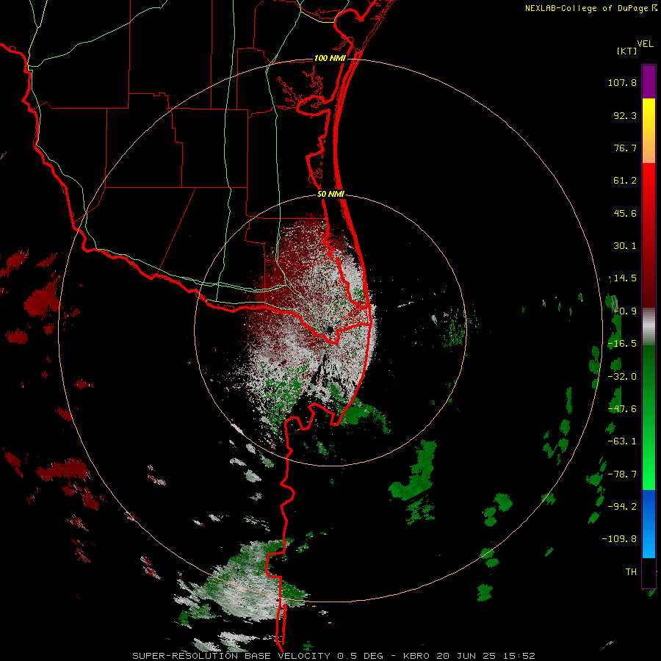
Task: Select the 61.2 scale value
Action: click(625, 181)
